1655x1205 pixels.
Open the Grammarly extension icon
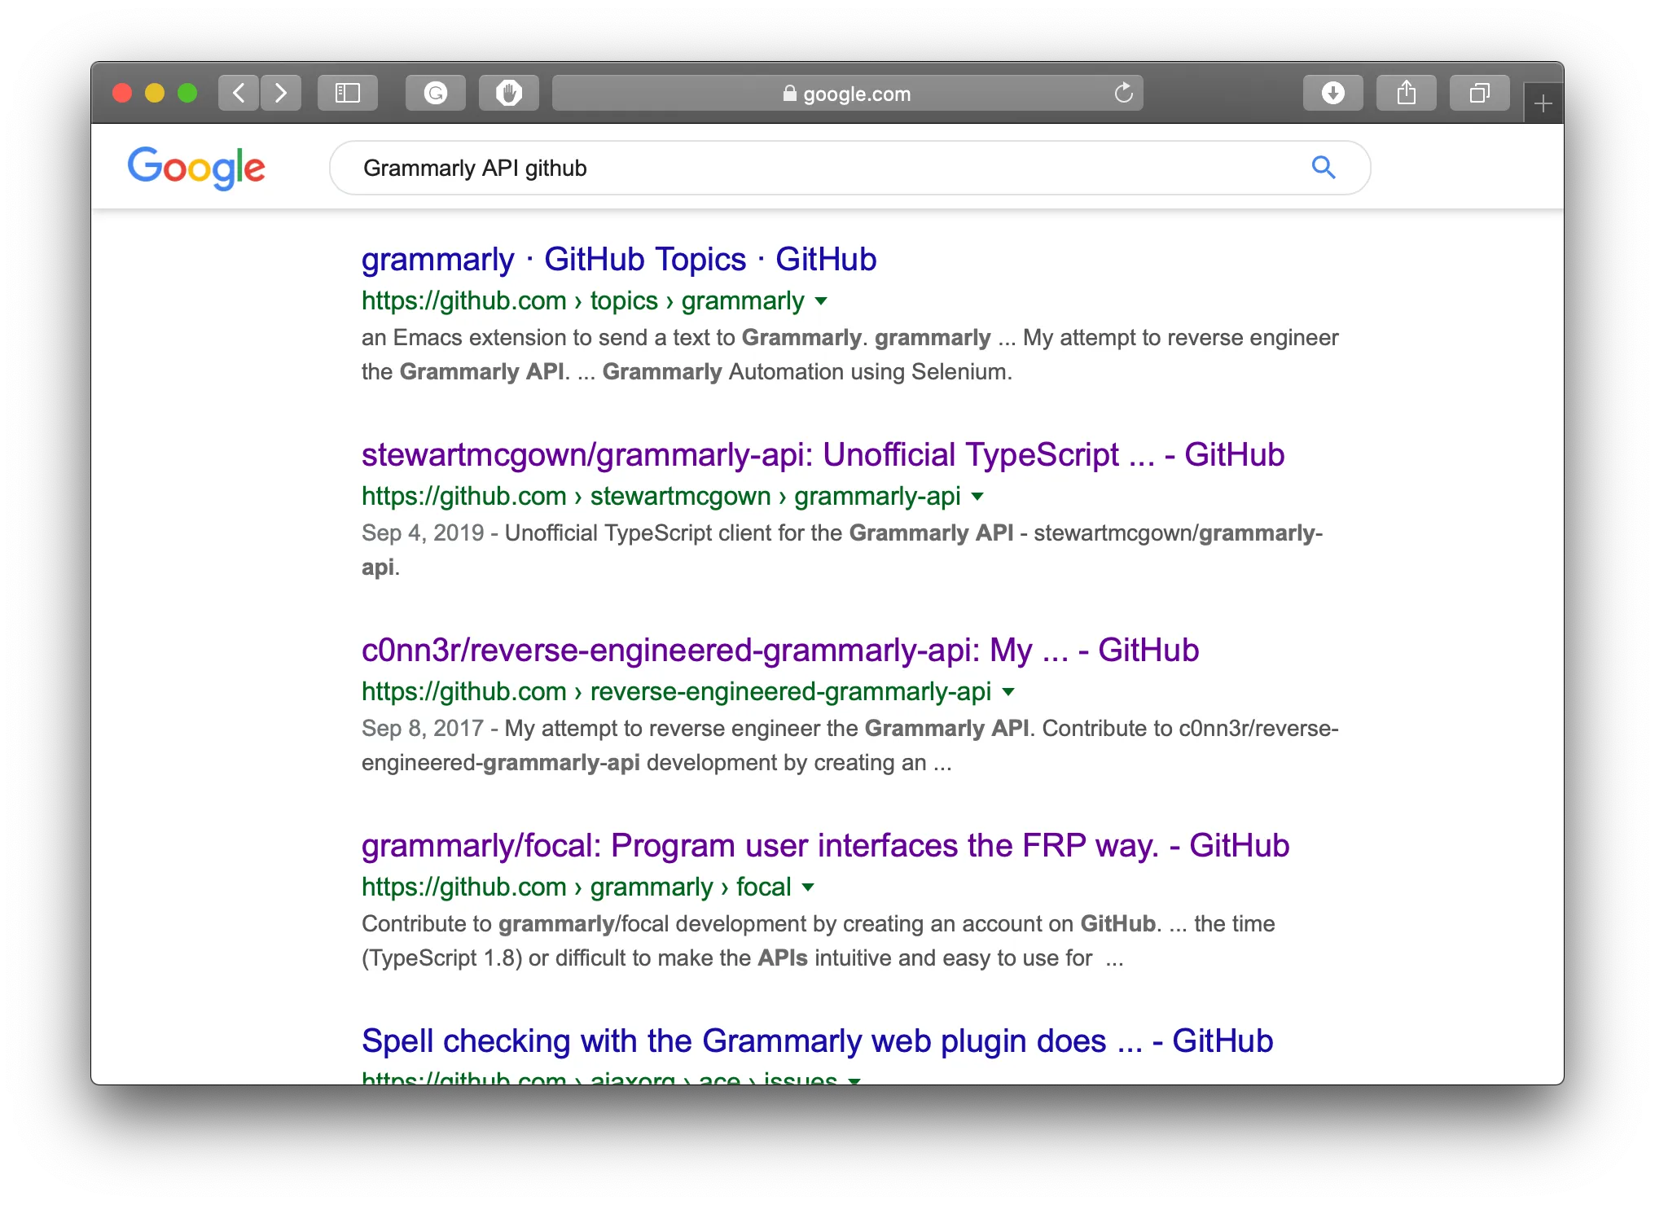tap(436, 93)
